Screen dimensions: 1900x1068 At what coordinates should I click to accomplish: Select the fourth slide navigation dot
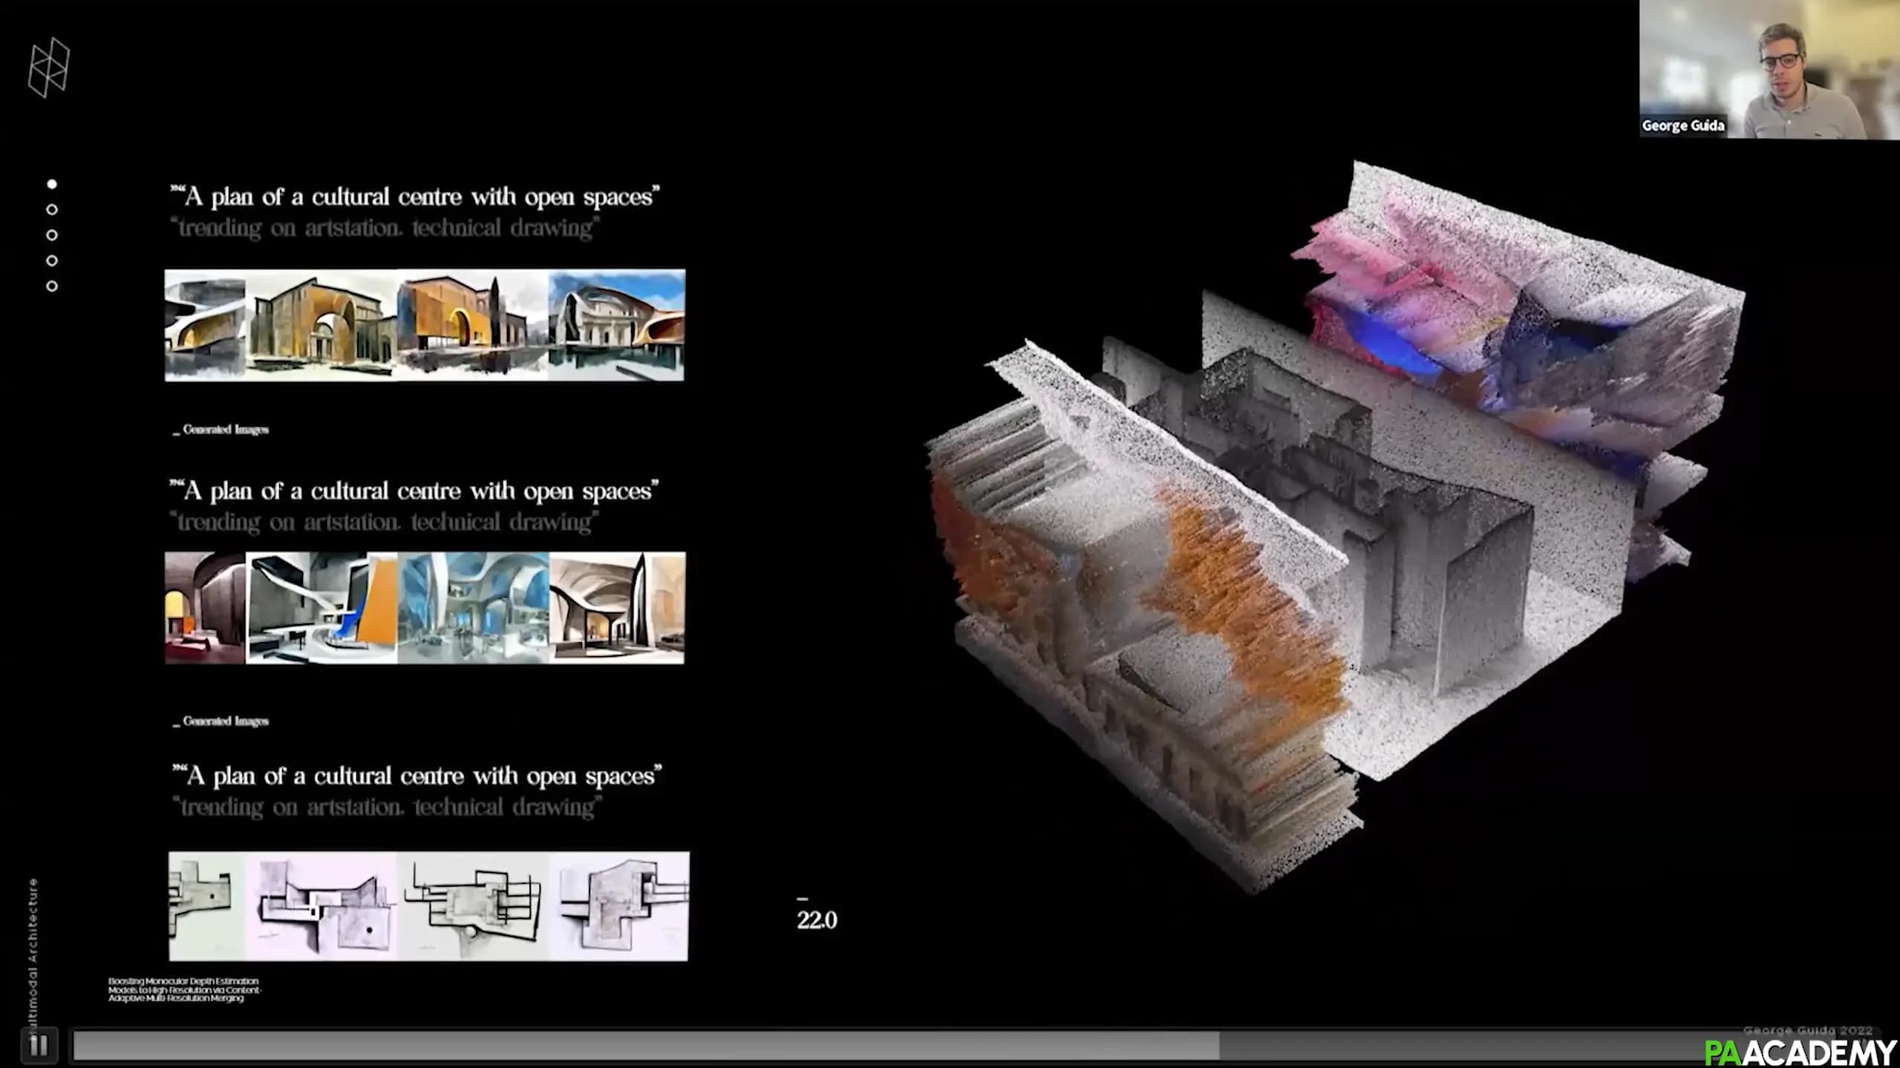click(x=52, y=261)
